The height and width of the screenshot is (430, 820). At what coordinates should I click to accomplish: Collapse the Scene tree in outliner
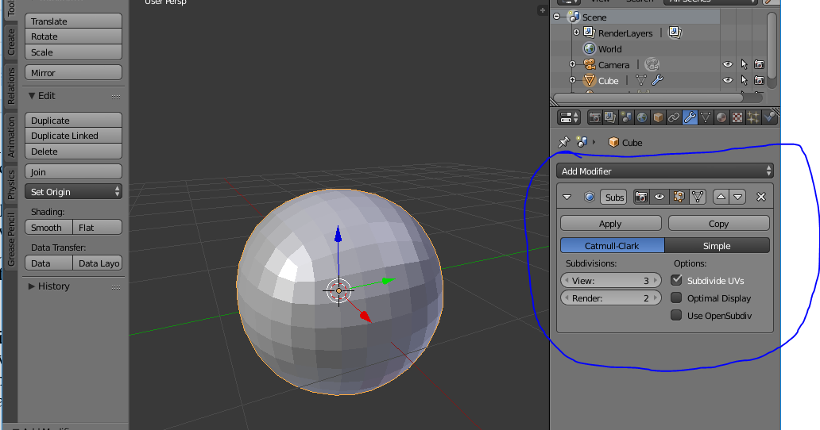click(556, 17)
